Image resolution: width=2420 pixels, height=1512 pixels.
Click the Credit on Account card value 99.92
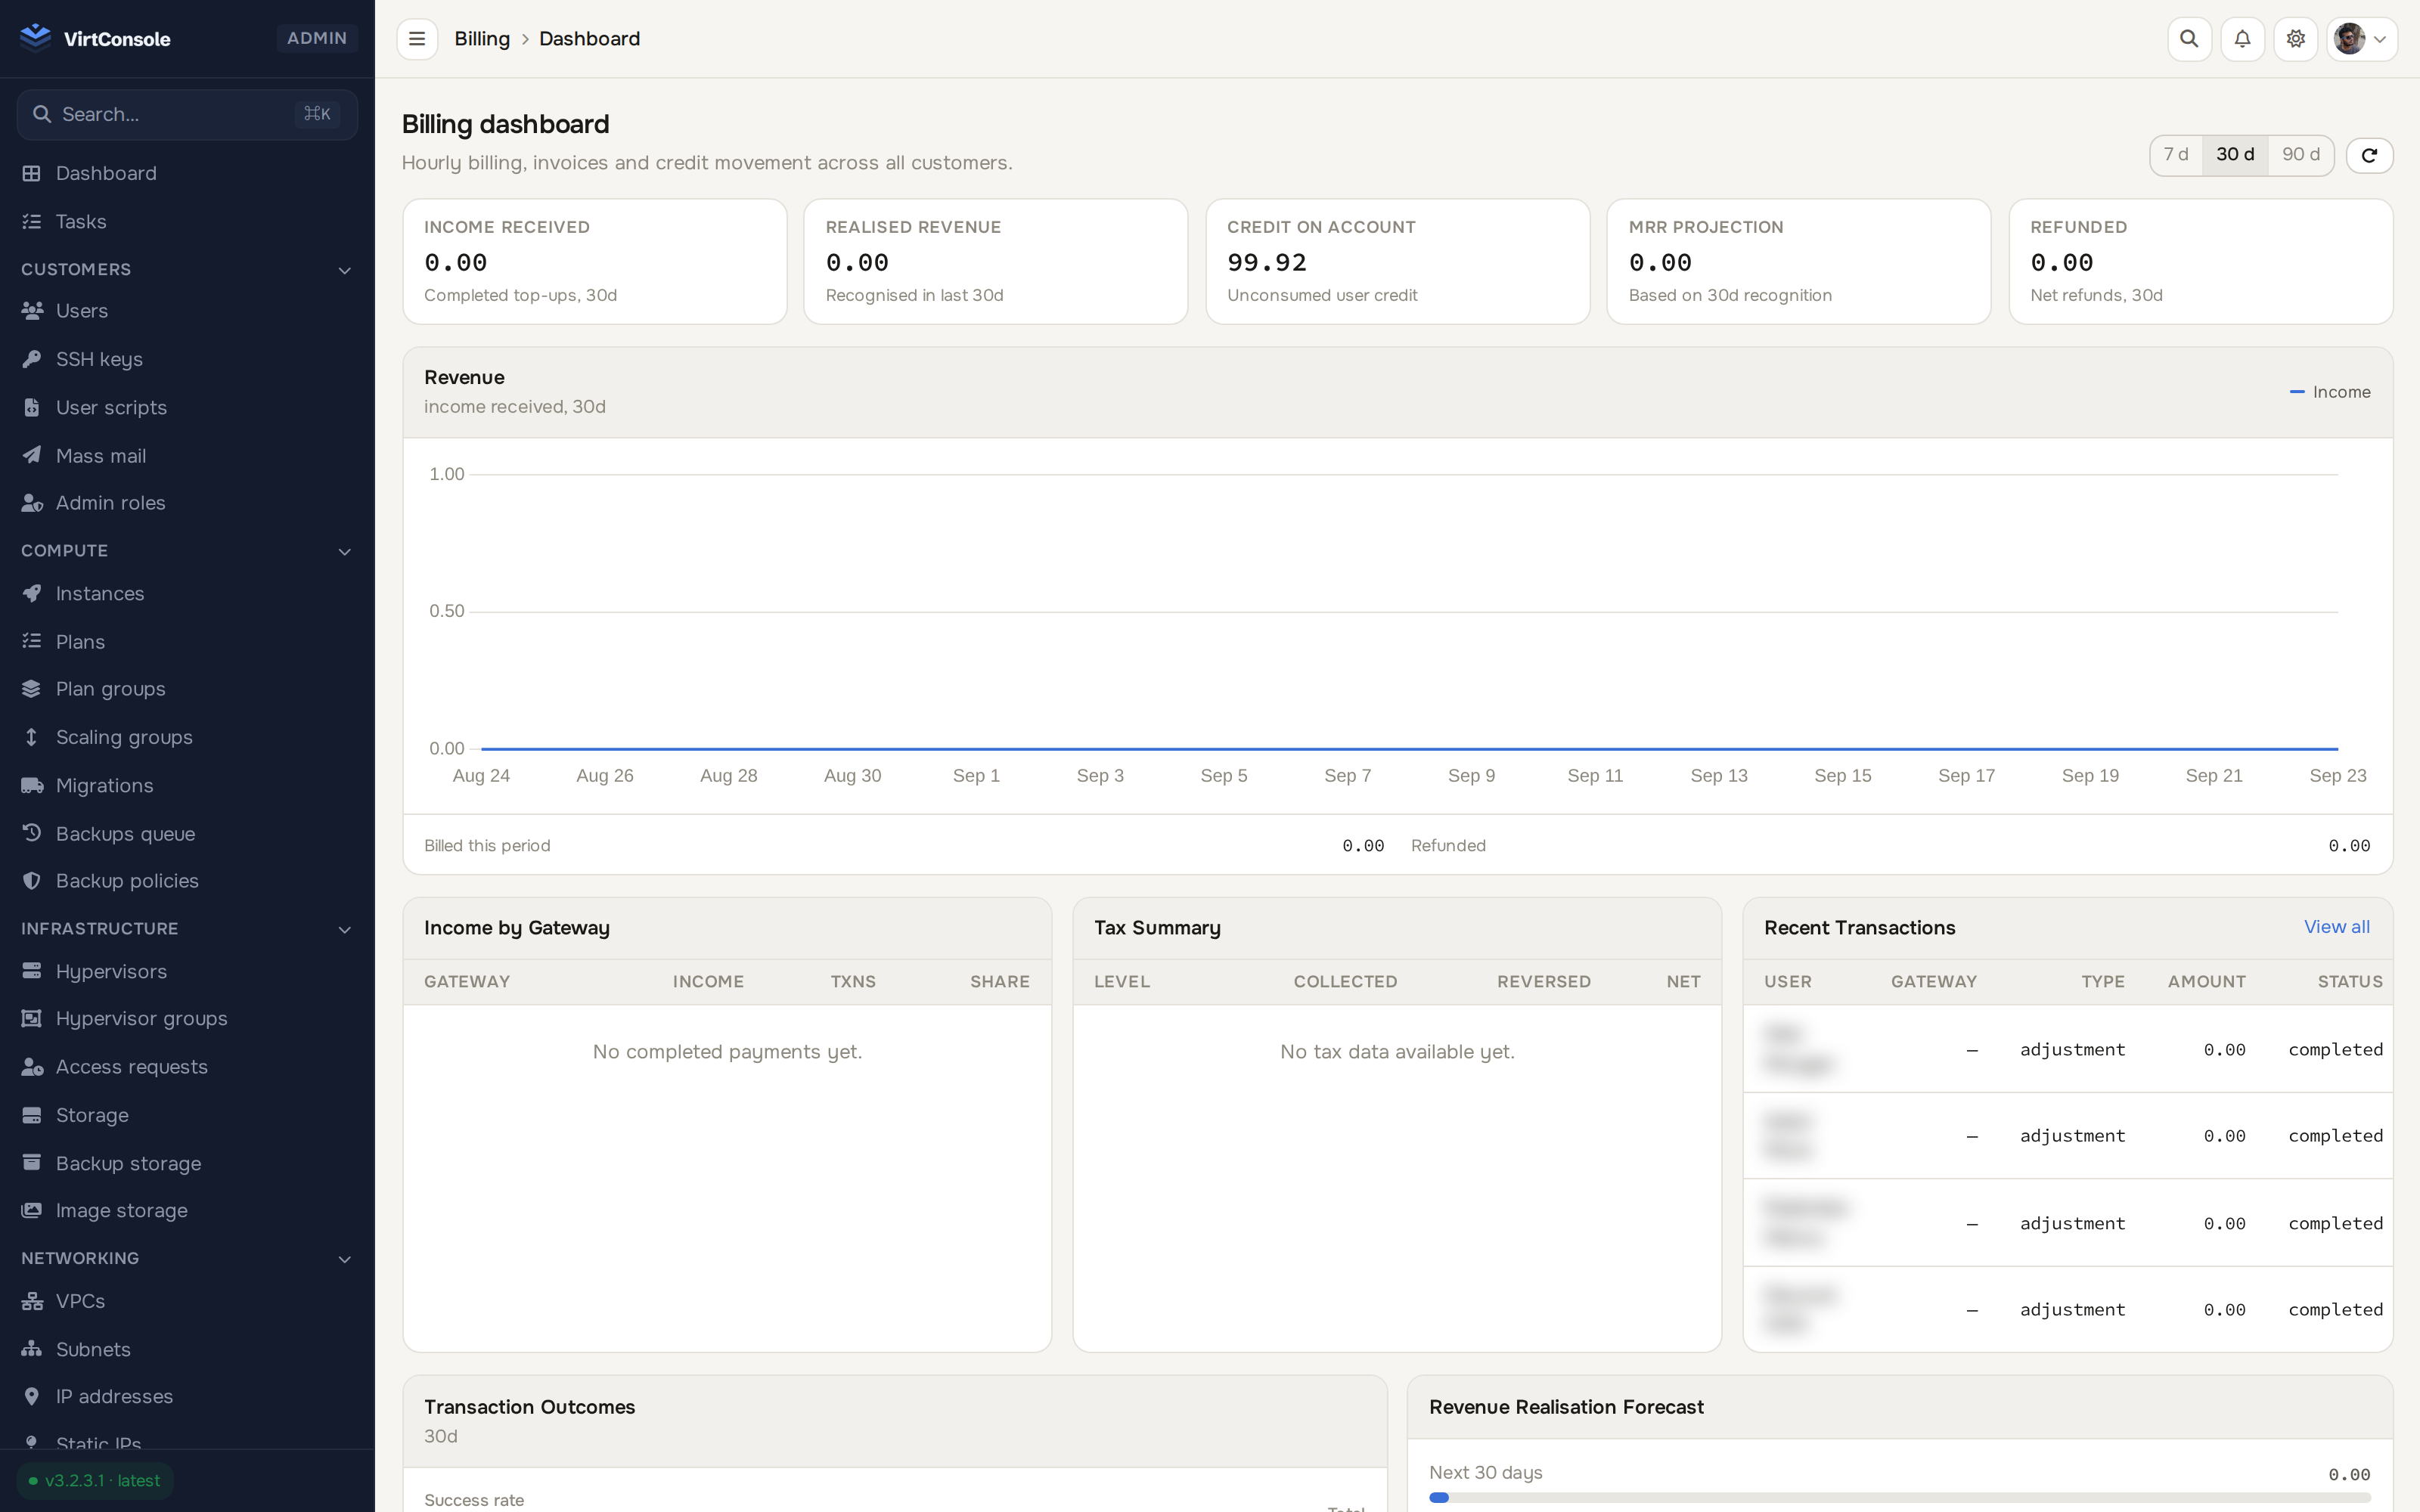click(x=1267, y=263)
